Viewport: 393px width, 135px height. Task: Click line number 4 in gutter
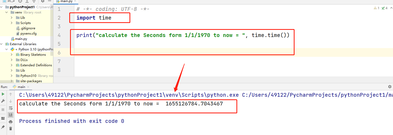pyautogui.click(x=59, y=35)
